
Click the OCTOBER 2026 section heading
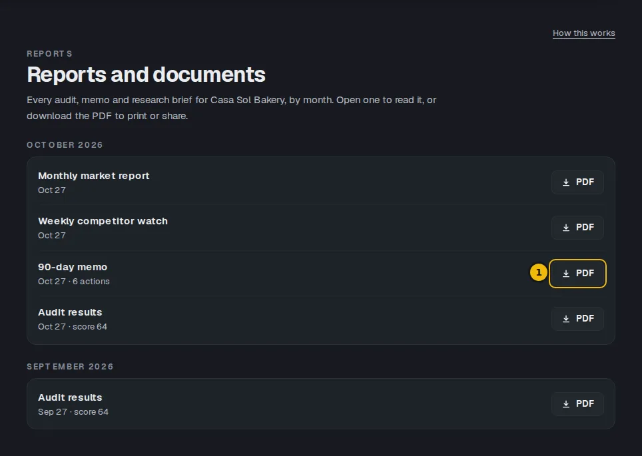coord(65,145)
